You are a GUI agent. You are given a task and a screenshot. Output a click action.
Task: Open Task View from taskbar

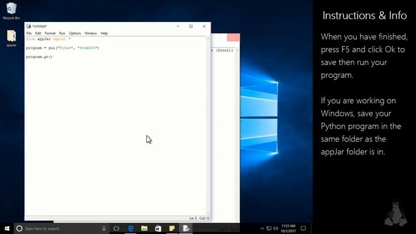(116, 228)
